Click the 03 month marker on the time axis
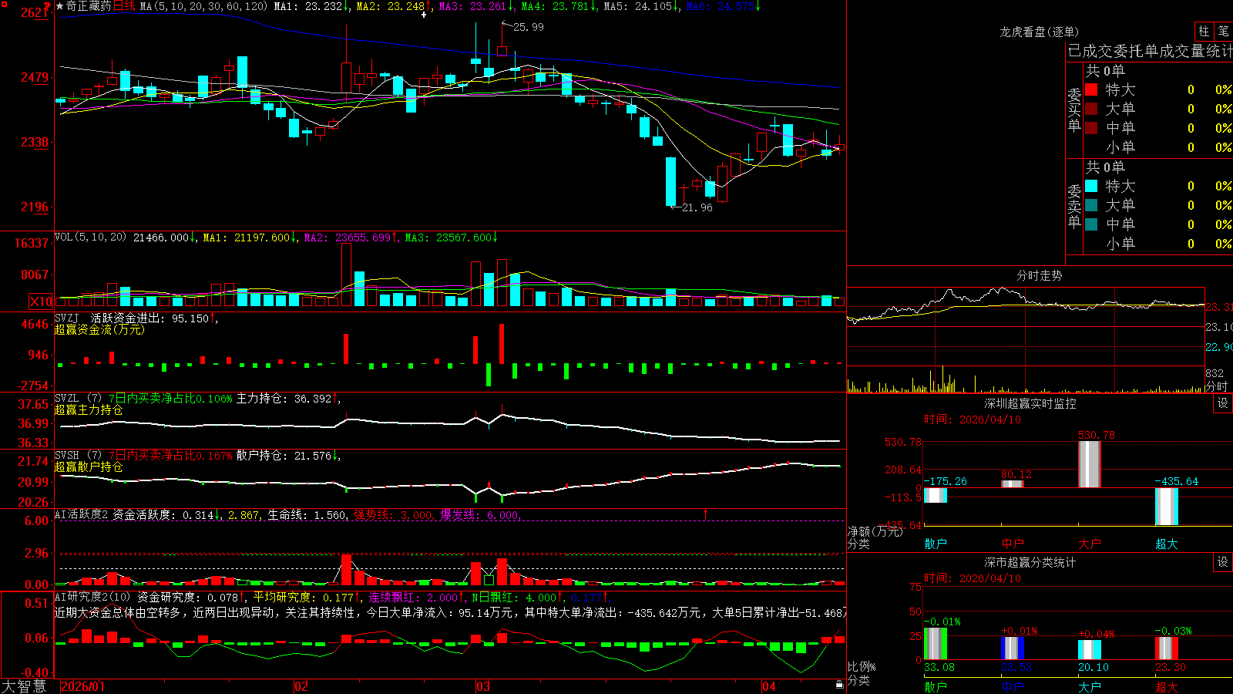The width and height of the screenshot is (1233, 694). click(x=483, y=686)
